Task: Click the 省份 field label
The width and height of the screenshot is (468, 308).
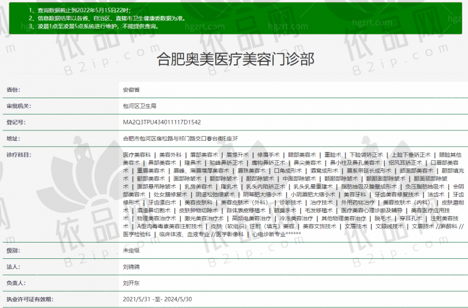Action: point(13,90)
